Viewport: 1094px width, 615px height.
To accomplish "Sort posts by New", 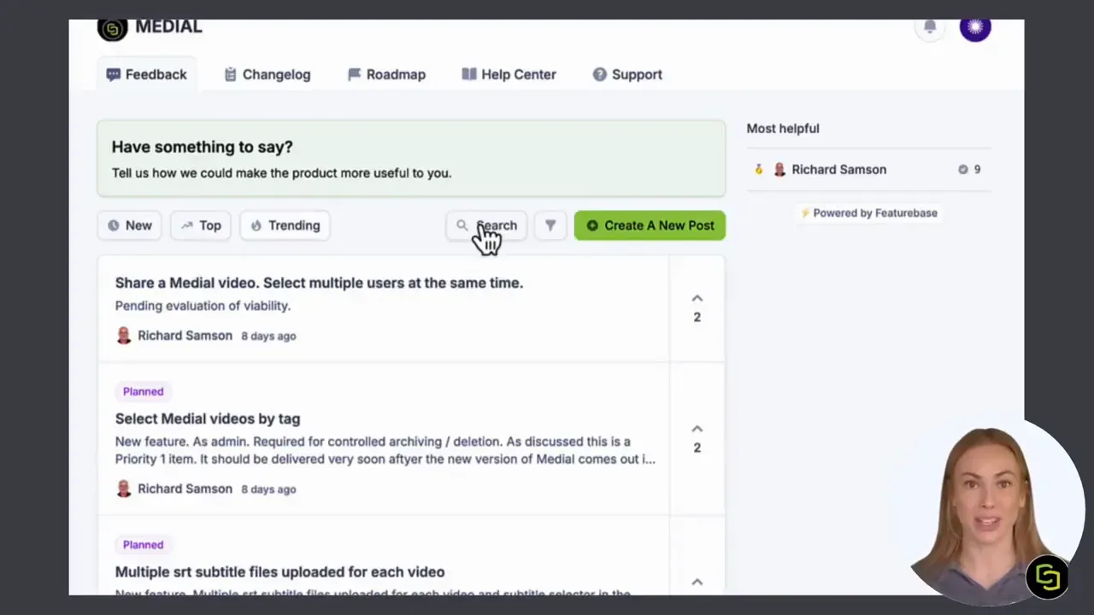I will pyautogui.click(x=130, y=225).
